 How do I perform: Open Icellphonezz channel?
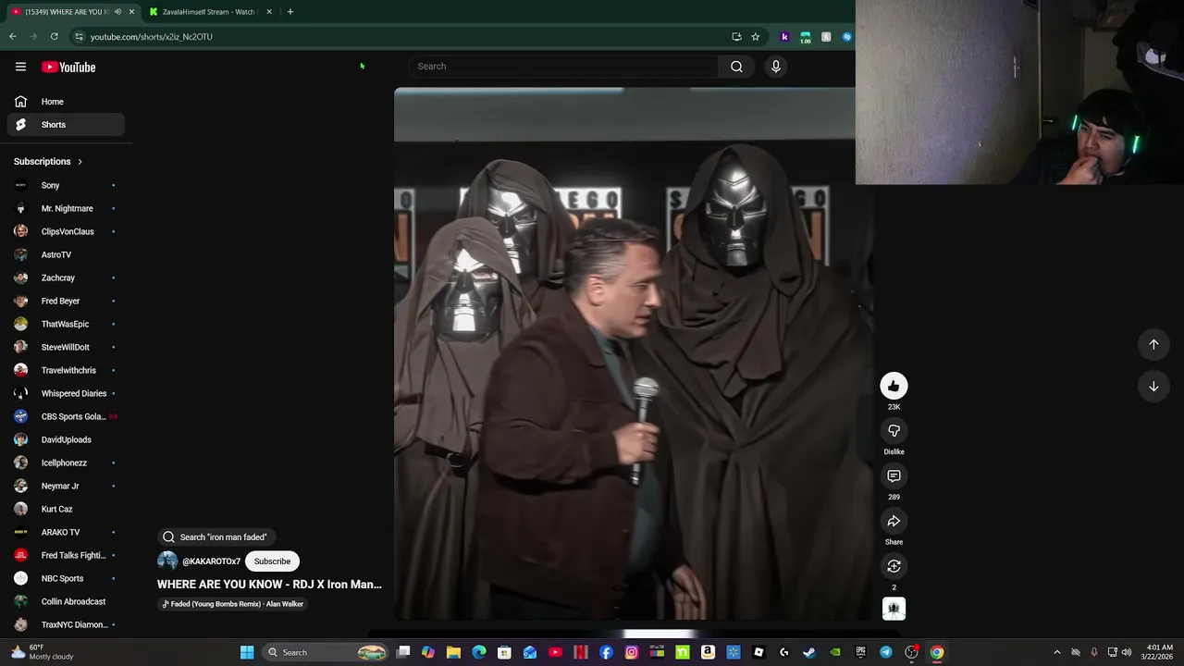pyautogui.click(x=66, y=462)
